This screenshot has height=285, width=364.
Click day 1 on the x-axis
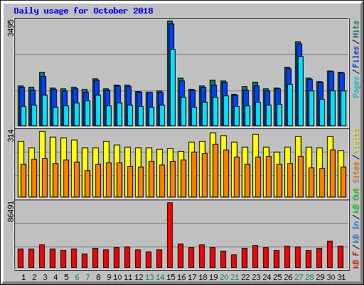23,277
